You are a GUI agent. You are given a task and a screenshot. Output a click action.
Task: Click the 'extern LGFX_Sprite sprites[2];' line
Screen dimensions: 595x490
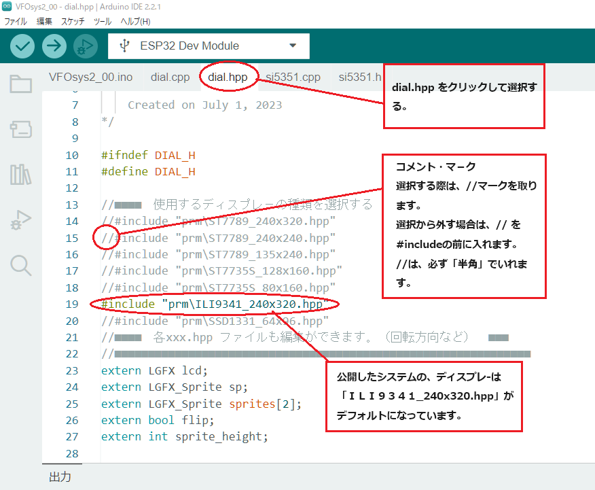[202, 404]
